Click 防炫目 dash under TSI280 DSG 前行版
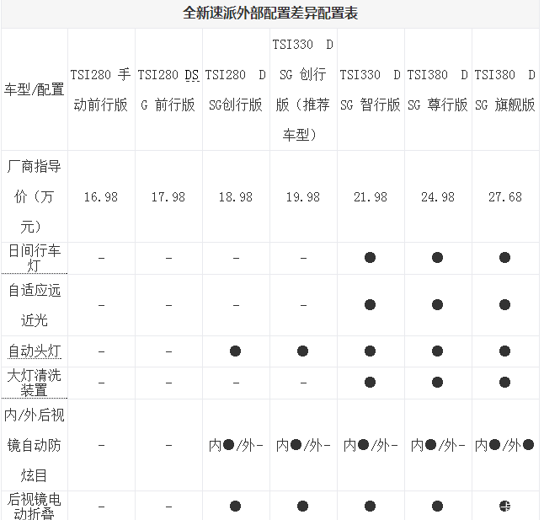The width and height of the screenshot is (544, 520). (168, 446)
